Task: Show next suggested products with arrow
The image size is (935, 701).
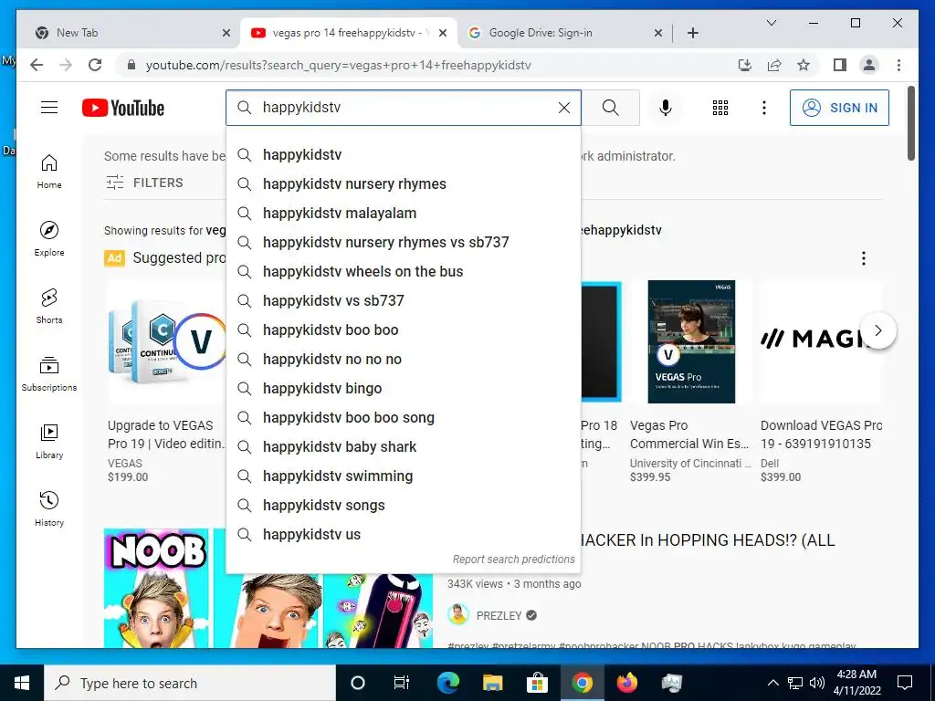Action: 877,330
